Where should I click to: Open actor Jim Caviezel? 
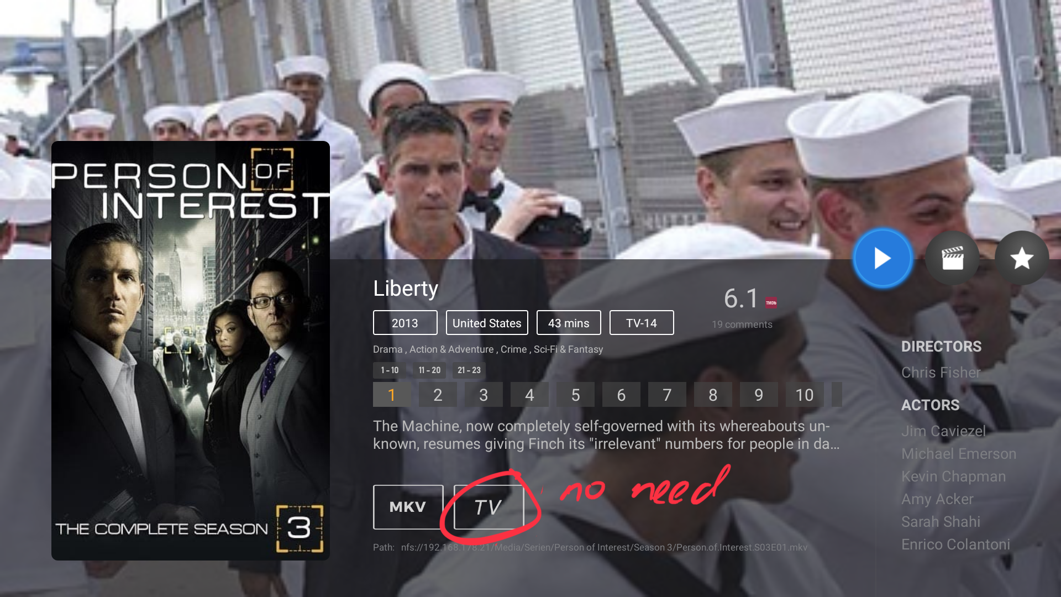[x=943, y=431]
